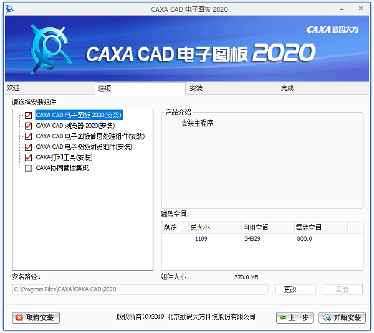Image resolution: width=374 pixels, height=333 pixels.
Task: Click the CAXA gear logo in banner
Action: 50,50
